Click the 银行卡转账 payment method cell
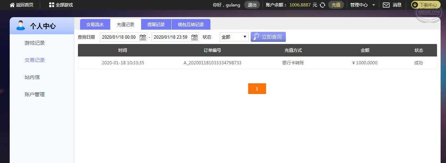 (x=293, y=63)
